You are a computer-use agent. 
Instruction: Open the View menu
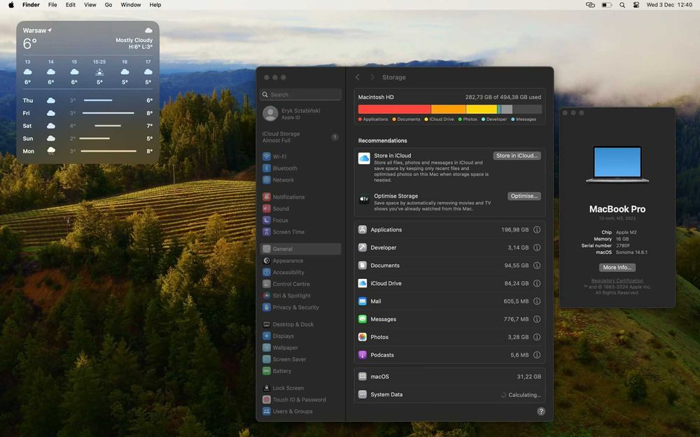pos(90,5)
